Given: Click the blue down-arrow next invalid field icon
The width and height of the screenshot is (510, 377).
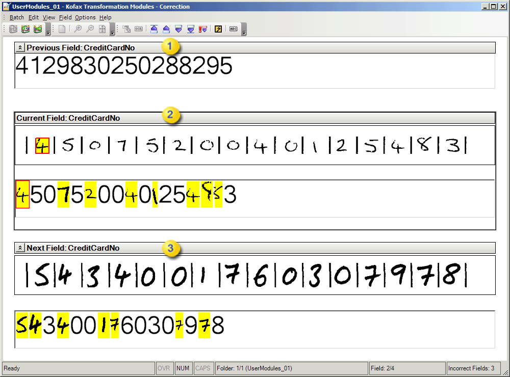Looking at the screenshot, I should 178,29.
